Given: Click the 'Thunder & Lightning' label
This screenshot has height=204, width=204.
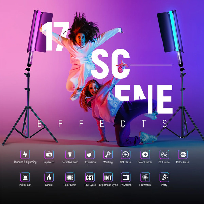Looking at the screenshot, I should (x=25, y=162).
